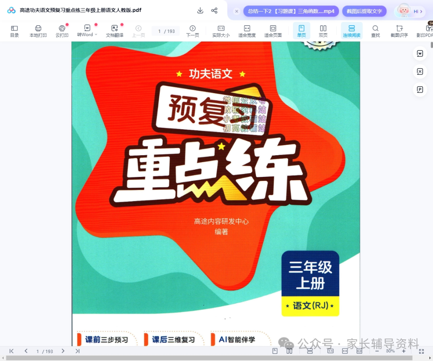
Task: Close the mp4 tab with the X
Action: point(237,11)
